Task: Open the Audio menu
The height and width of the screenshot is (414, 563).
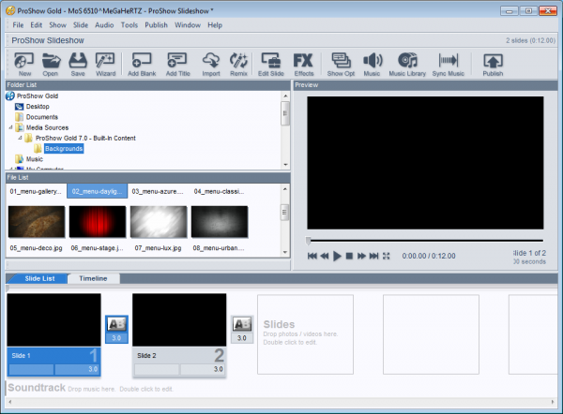Action: pos(104,25)
